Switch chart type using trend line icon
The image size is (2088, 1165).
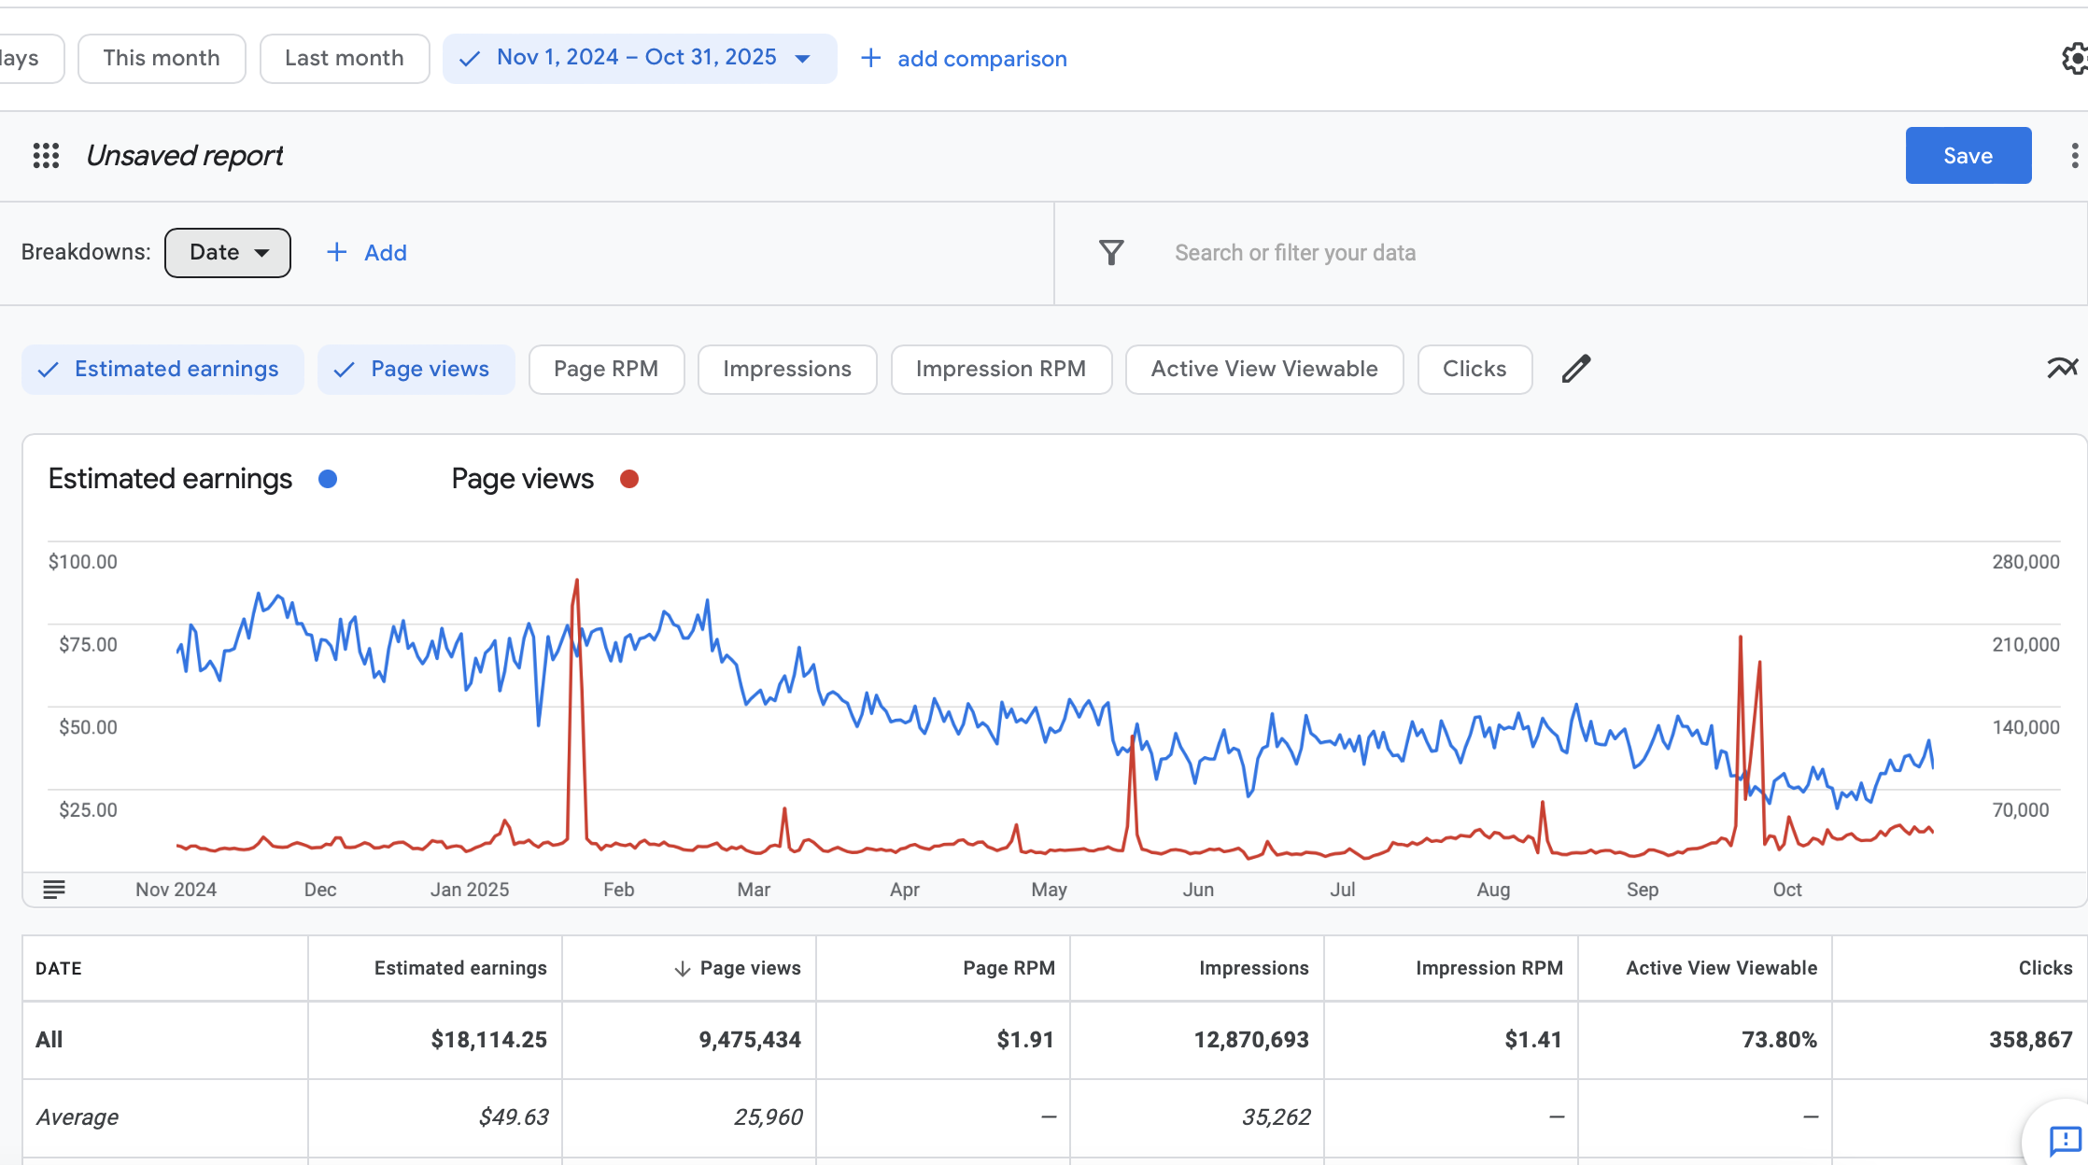tap(2062, 369)
